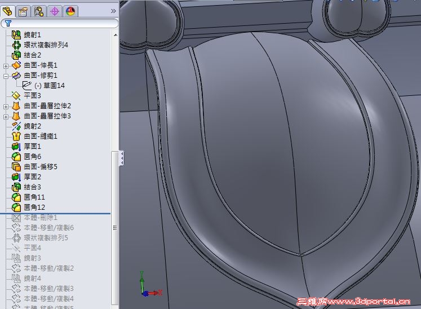This screenshot has height=309, width=421.
Task: Select the 厚面2 thicken icon
Action: pyautogui.click(x=16, y=177)
